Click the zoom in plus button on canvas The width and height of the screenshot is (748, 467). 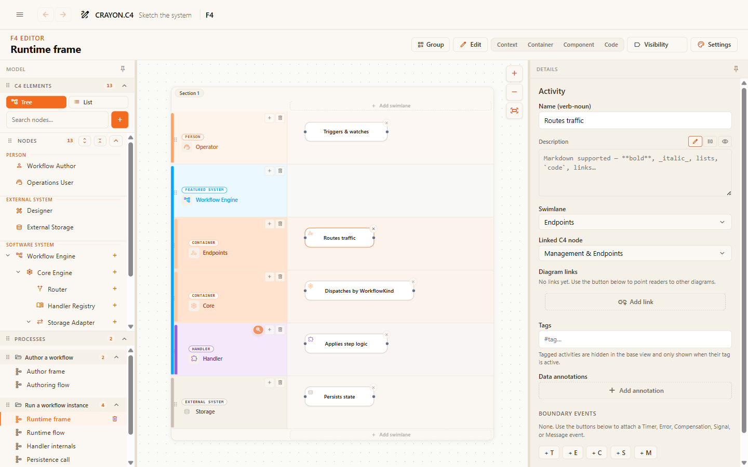point(514,73)
